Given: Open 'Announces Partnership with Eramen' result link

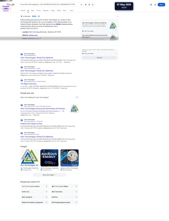Looking at the screenshot, I should pyautogui.click(x=44, y=109).
